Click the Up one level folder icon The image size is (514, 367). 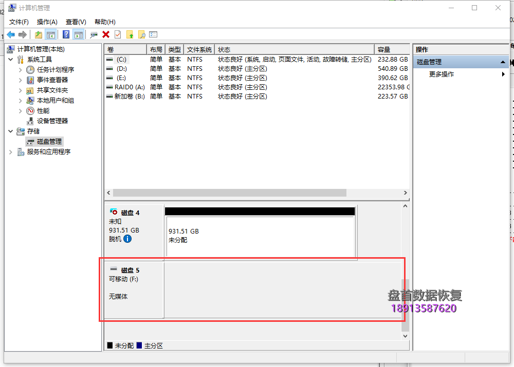tap(39, 34)
